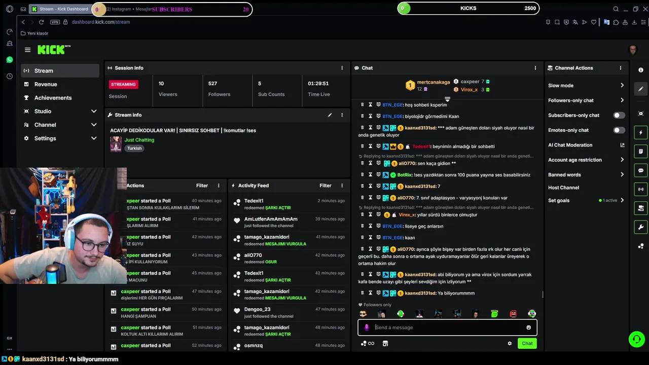649x365 pixels.
Task: Open emoji picker in message box
Action: click(528, 327)
